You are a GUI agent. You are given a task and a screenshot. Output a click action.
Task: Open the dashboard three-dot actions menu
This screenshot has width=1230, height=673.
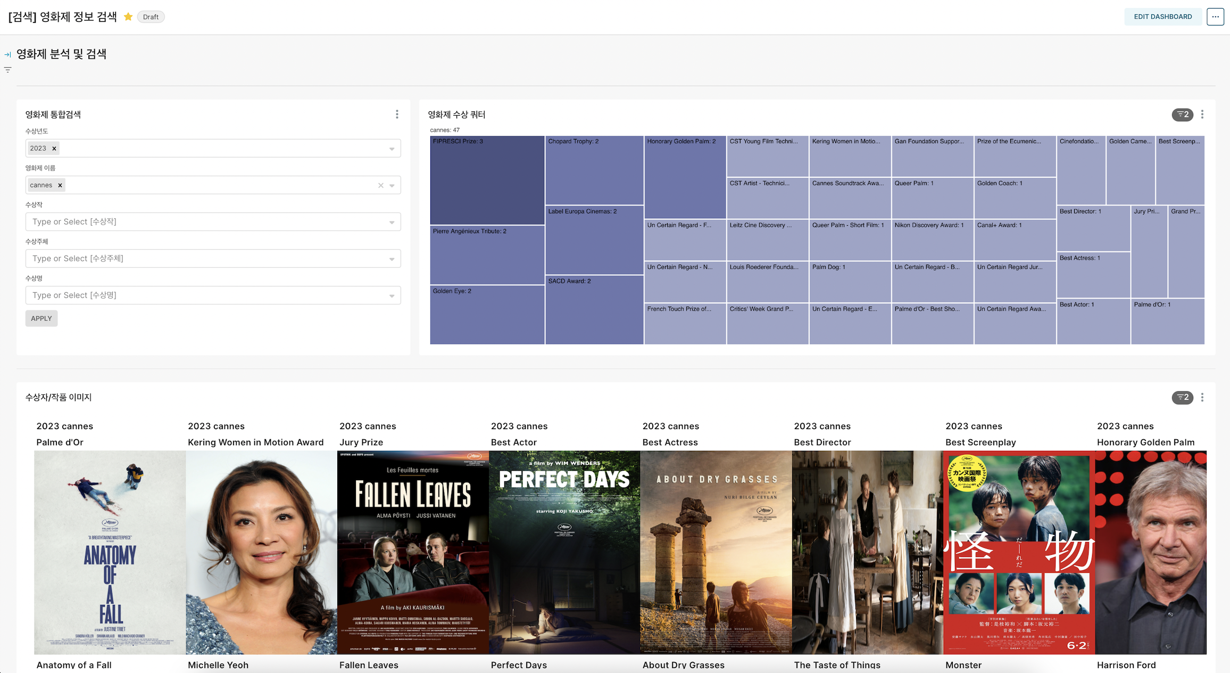[x=1215, y=17]
